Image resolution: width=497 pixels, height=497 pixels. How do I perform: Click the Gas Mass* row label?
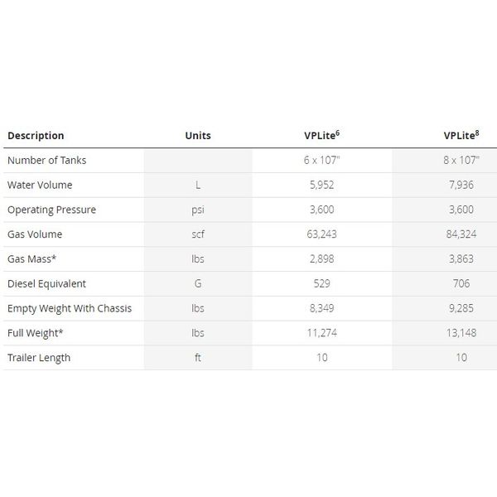point(32,259)
